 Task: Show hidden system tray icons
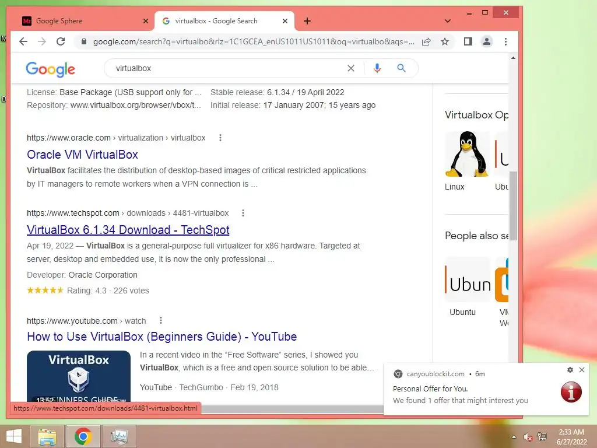click(x=514, y=437)
